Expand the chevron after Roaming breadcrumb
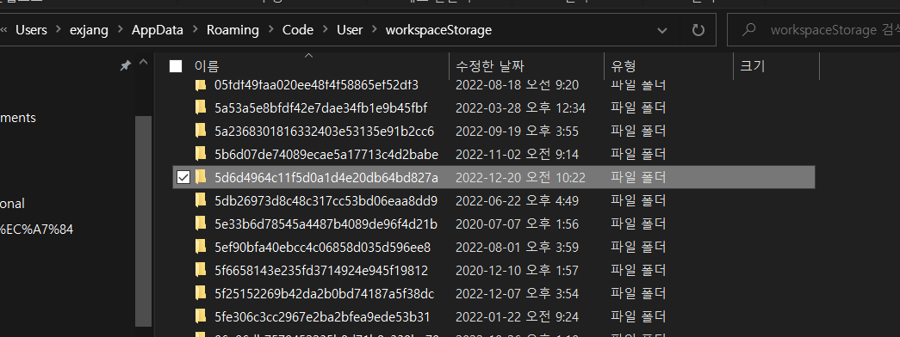Viewport: 900px width, 337px height. coord(270,30)
